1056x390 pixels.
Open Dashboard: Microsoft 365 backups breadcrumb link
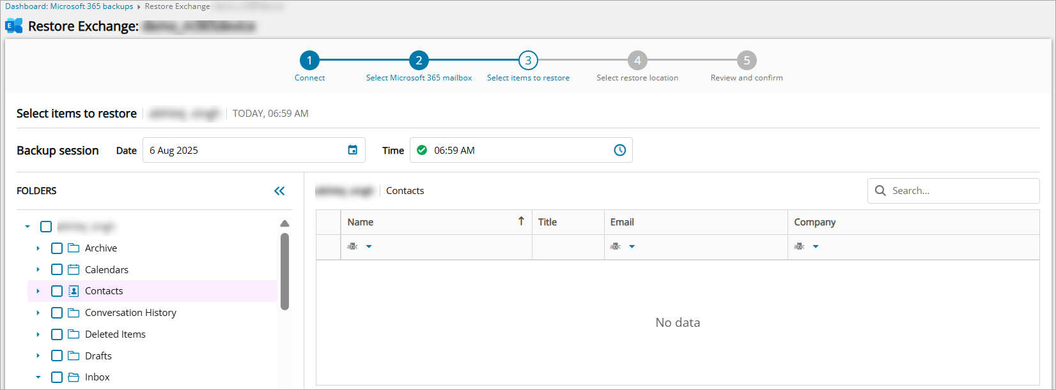click(69, 6)
